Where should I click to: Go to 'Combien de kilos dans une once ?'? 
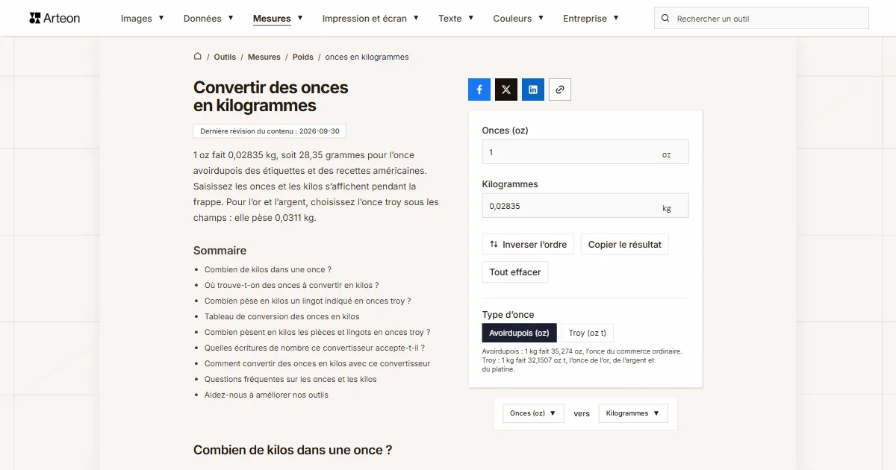pos(268,269)
